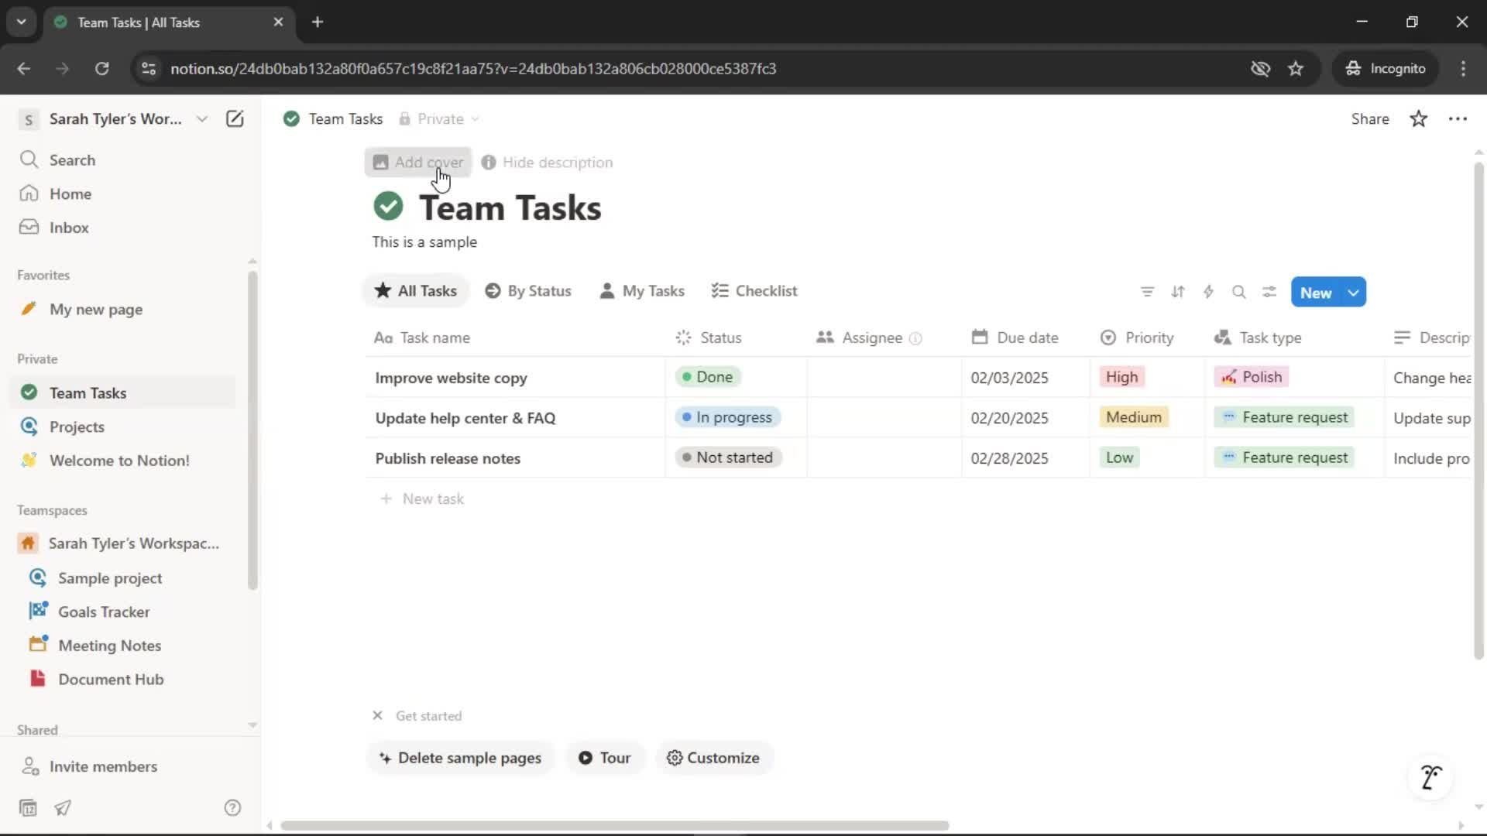This screenshot has width=1487, height=836.
Task: Open the Priority column header menu
Action: pyautogui.click(x=1137, y=337)
